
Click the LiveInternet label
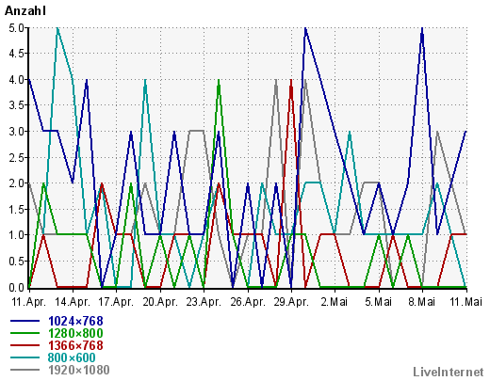(x=449, y=372)
